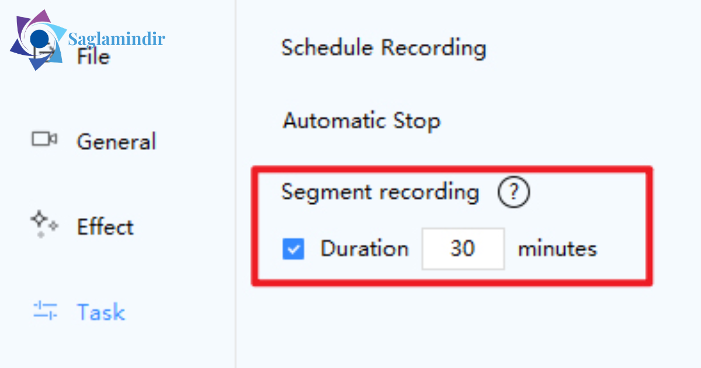701x368 pixels.
Task: Click the minutes unit label
Action: coord(557,249)
